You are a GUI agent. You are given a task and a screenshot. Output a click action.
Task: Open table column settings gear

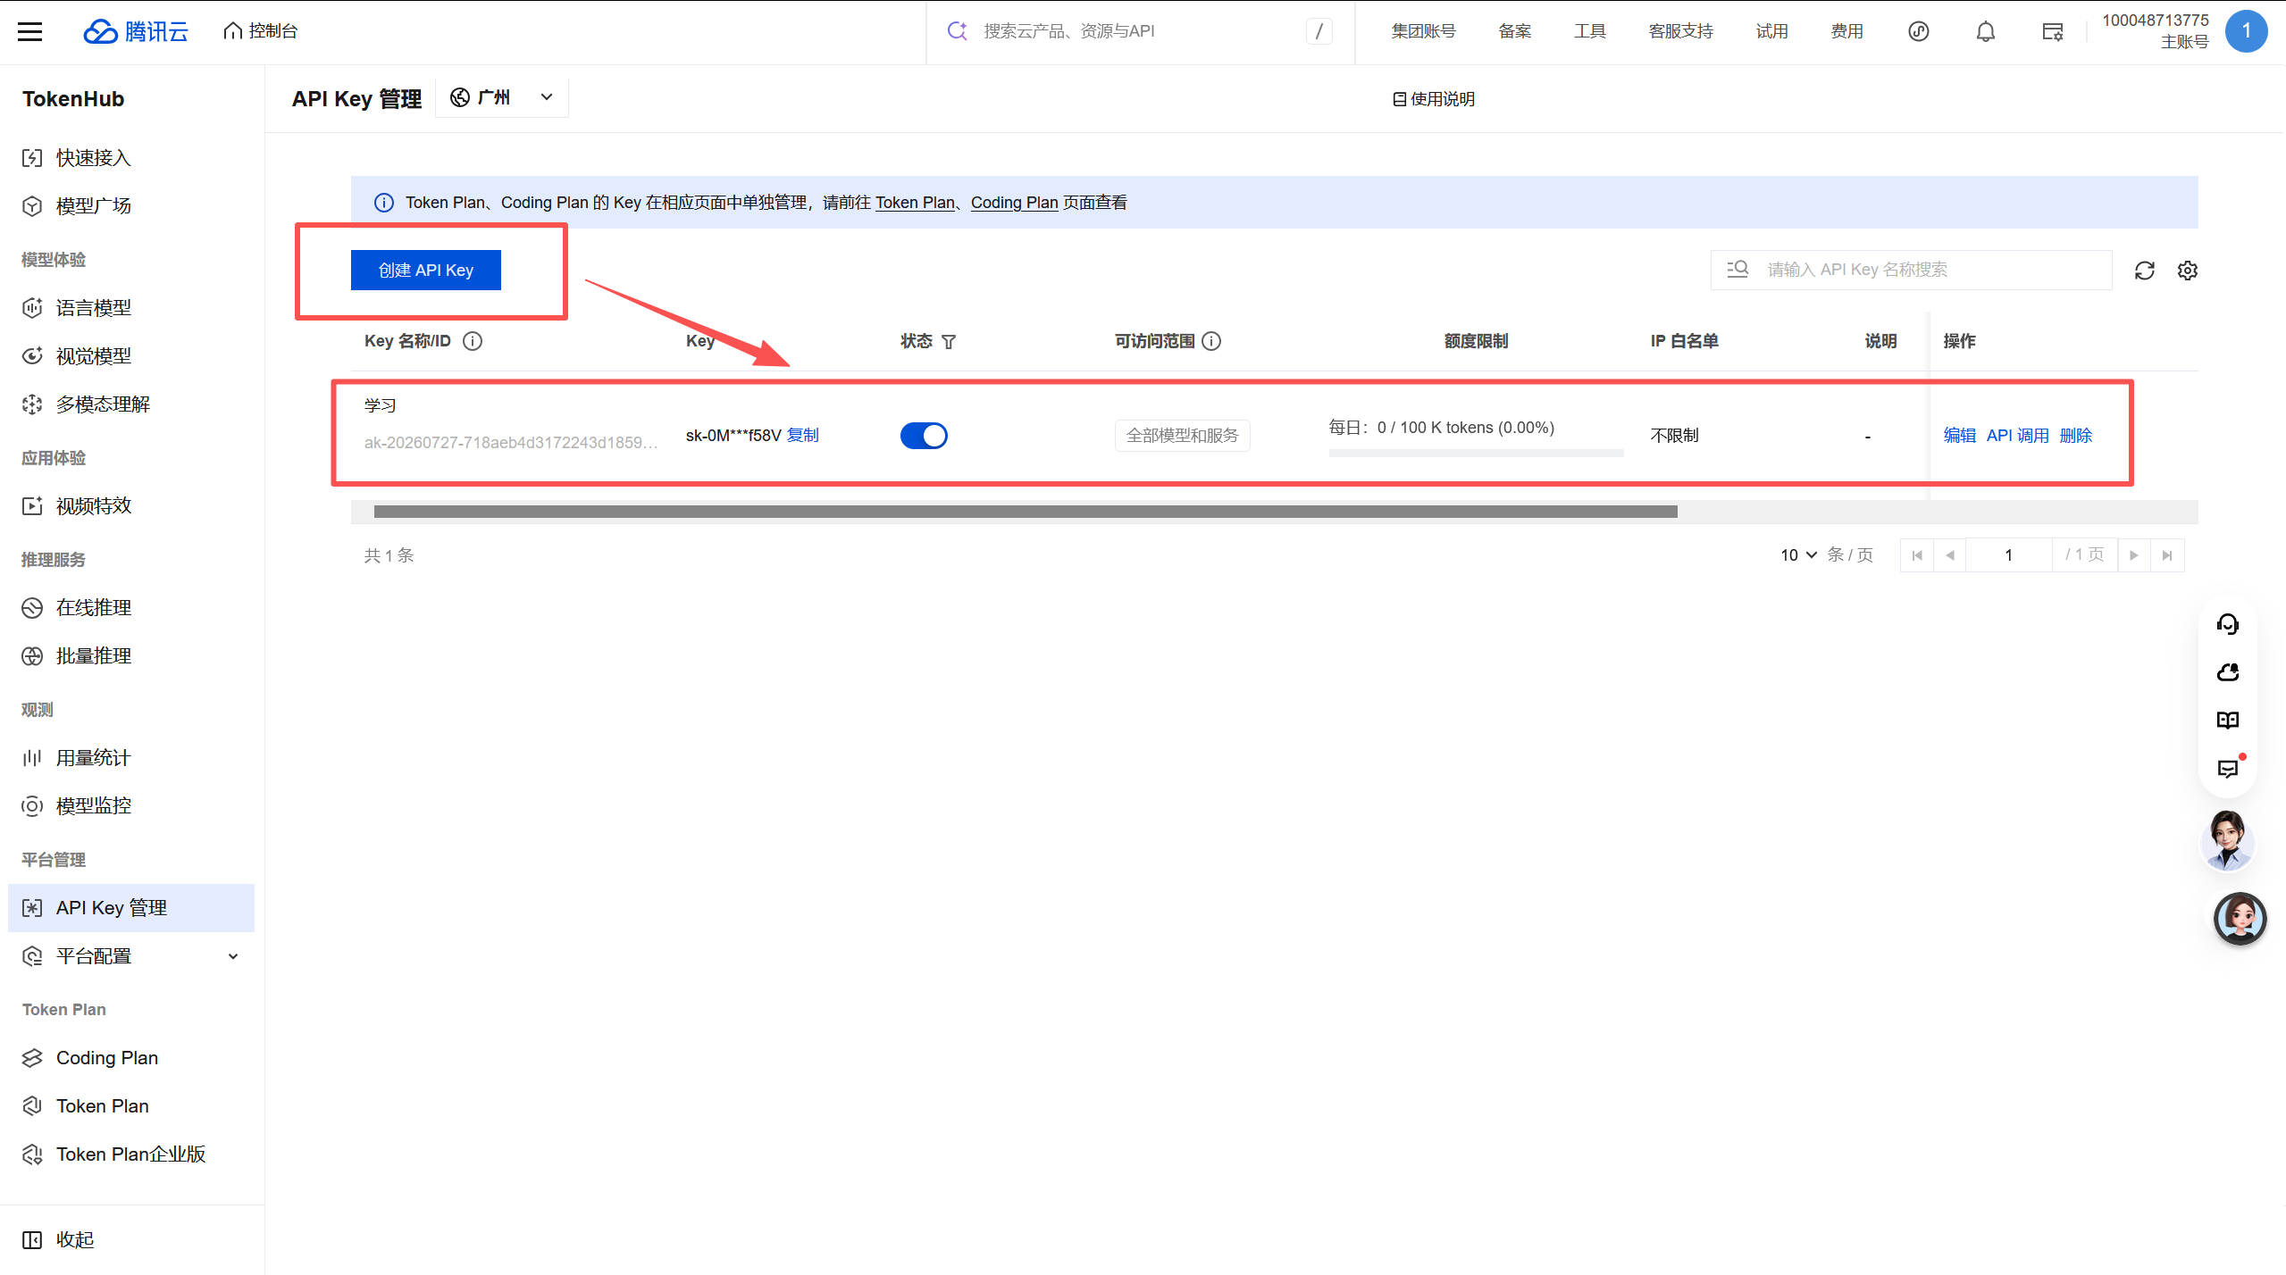point(2188,271)
